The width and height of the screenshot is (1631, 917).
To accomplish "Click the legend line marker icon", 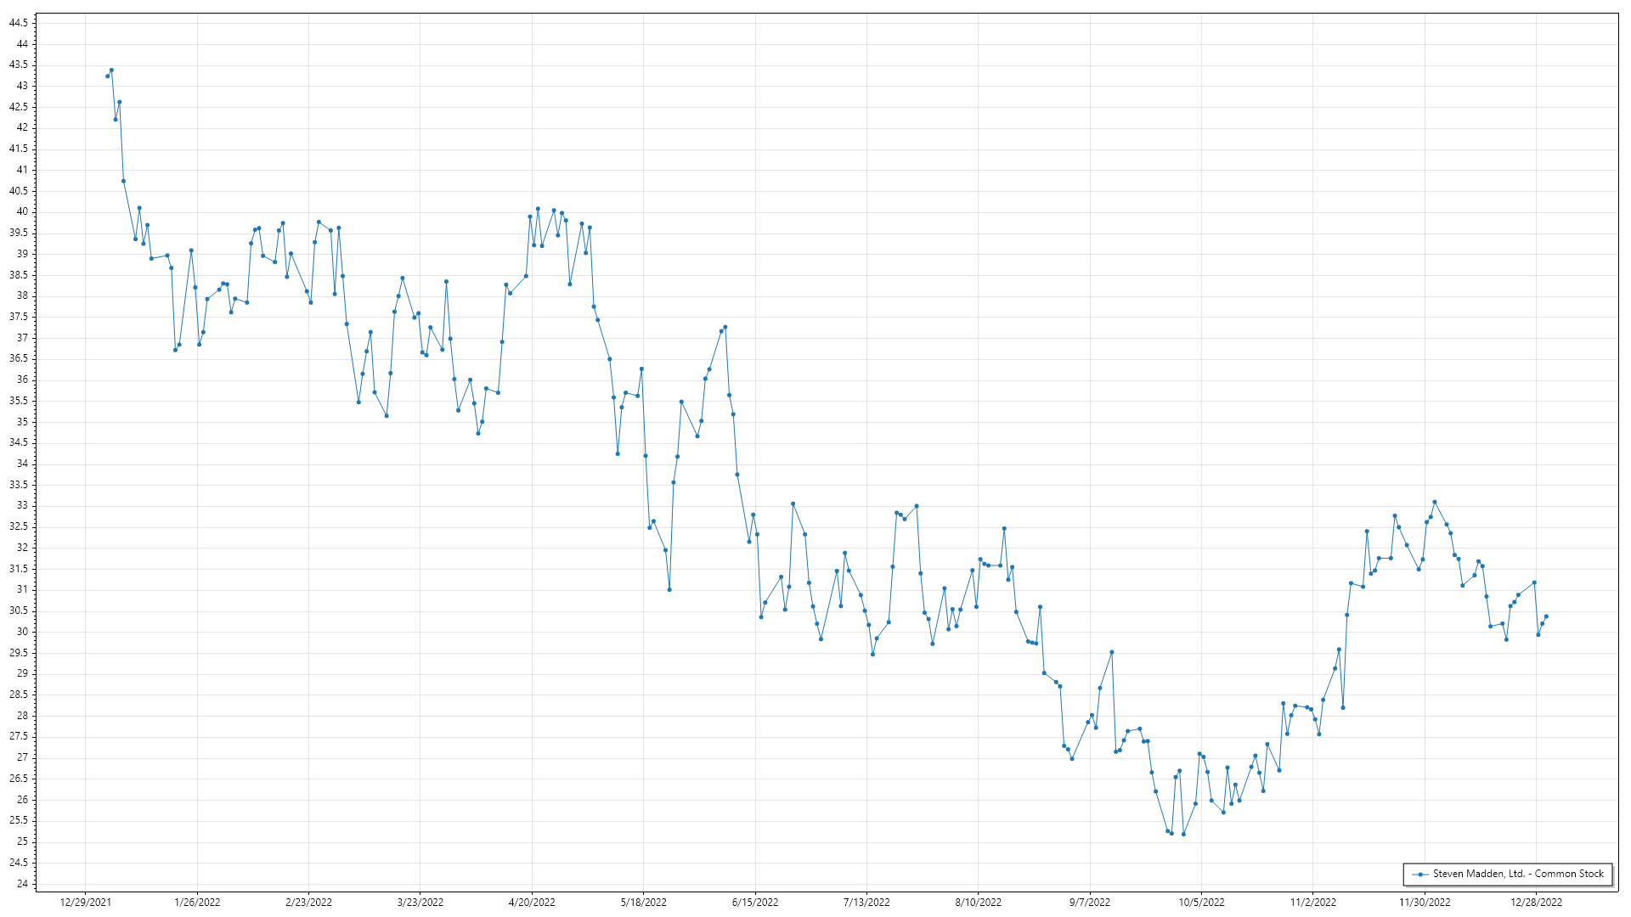I will (1419, 874).
